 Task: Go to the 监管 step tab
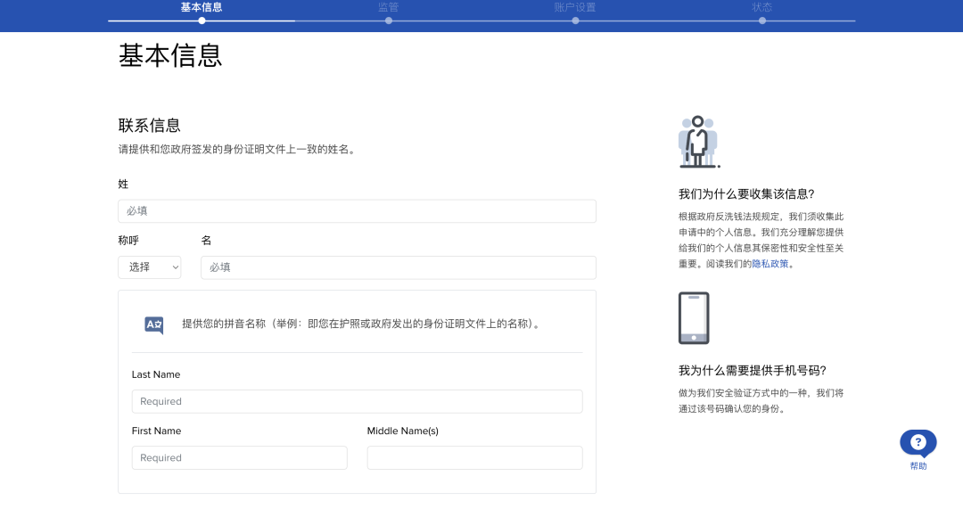[388, 7]
